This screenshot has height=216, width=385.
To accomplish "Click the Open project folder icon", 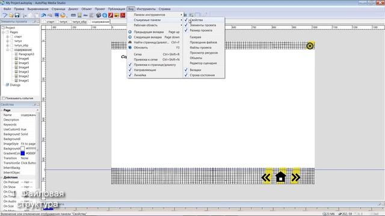I will tap(11, 15).
